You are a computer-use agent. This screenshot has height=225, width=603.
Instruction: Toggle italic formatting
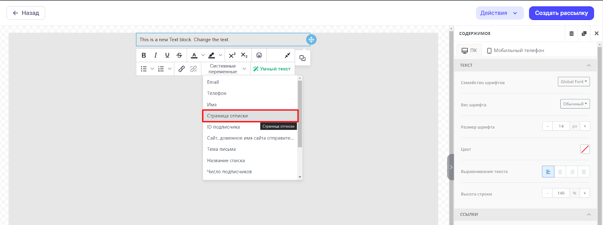click(155, 55)
